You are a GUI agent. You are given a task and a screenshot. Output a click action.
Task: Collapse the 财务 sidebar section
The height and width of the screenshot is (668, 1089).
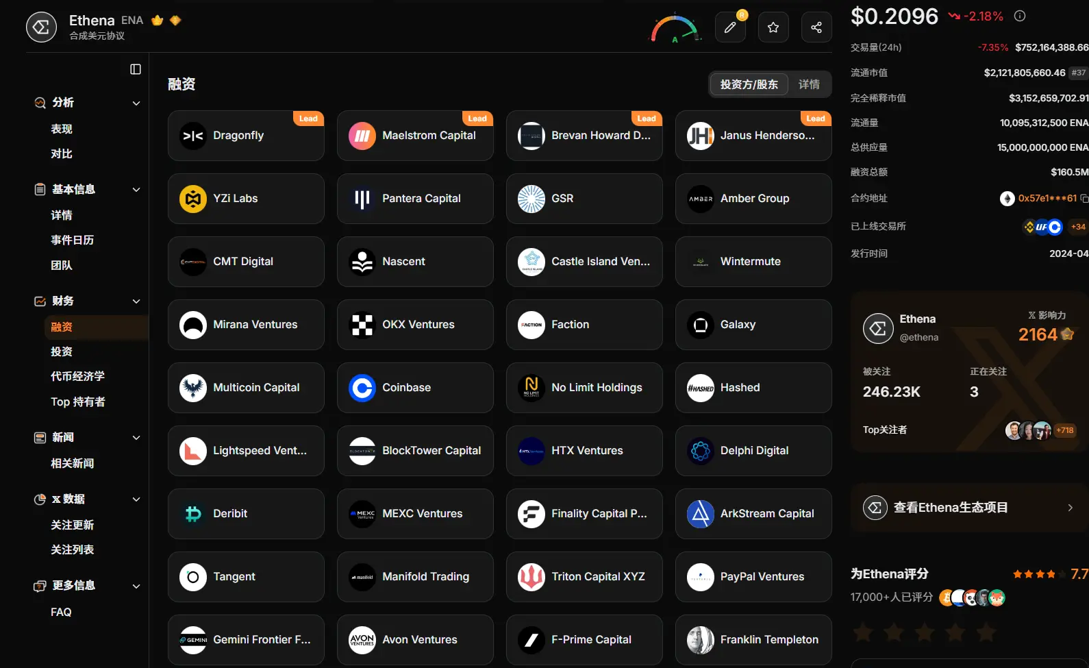[136, 301]
